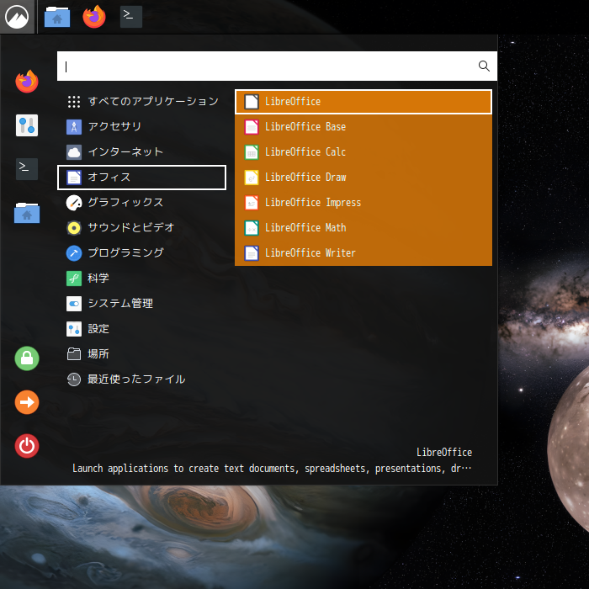The width and height of the screenshot is (589, 589).
Task: Launch Firefox from the top panel
Action: (x=94, y=17)
